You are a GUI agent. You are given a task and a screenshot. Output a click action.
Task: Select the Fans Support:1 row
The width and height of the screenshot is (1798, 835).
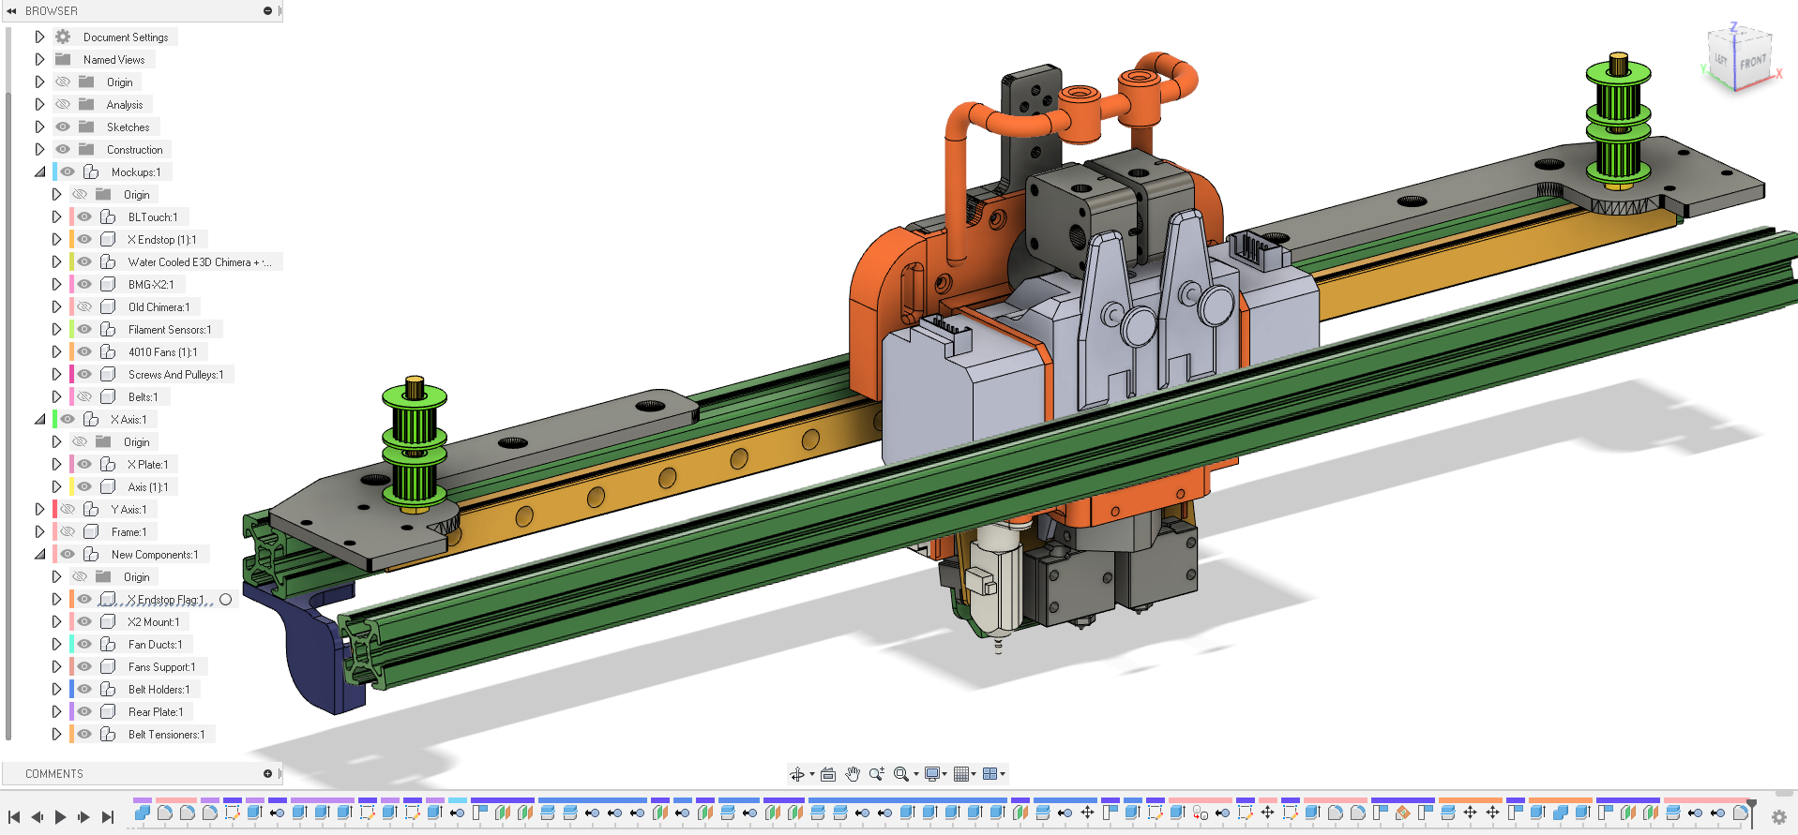[138, 667]
